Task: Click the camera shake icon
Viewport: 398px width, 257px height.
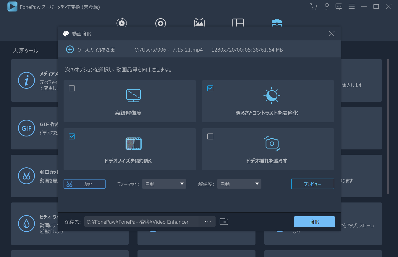Action: tap(272, 144)
